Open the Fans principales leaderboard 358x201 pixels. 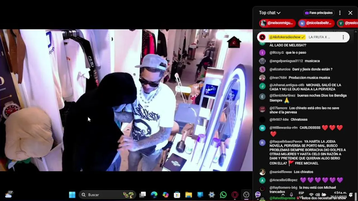point(319,13)
